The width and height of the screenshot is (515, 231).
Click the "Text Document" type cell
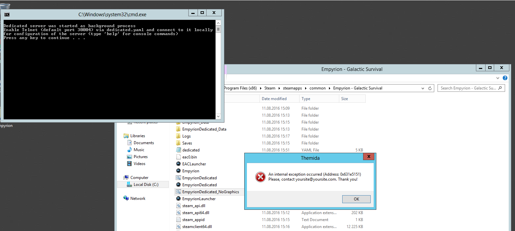315,220
